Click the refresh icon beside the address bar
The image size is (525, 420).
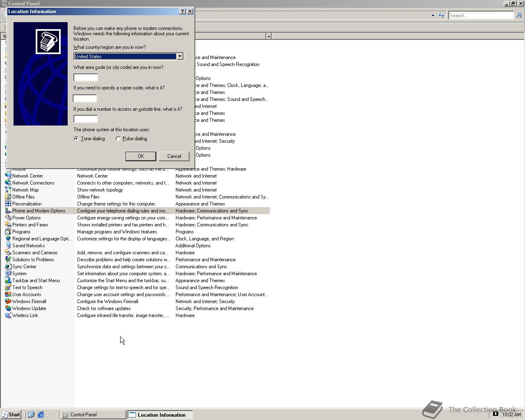click(441, 15)
